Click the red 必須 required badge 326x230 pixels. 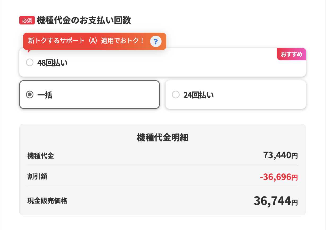coord(27,20)
